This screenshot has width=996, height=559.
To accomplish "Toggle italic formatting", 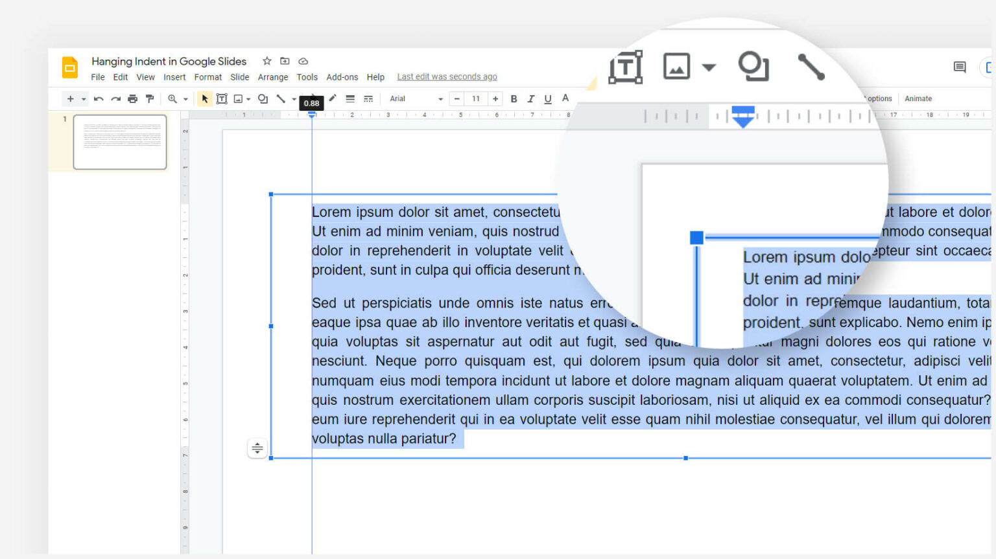I will tap(530, 98).
